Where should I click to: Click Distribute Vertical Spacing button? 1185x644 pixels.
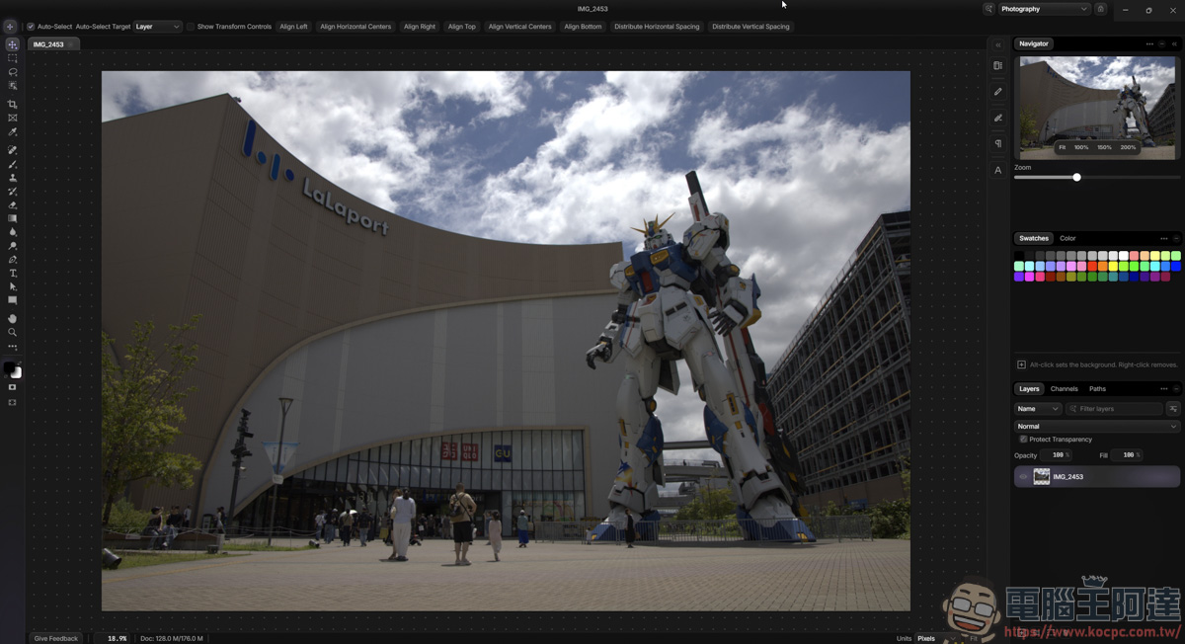(750, 27)
